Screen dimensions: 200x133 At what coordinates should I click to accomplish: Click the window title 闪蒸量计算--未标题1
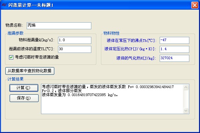pyautogui.click(x=31, y=5)
